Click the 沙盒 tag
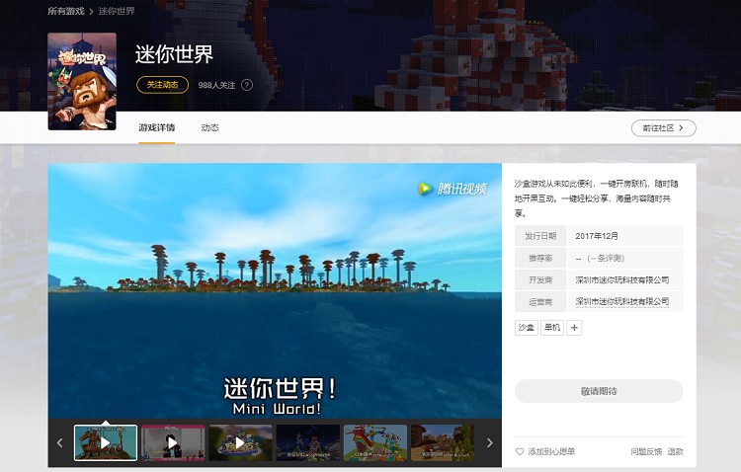 point(527,328)
